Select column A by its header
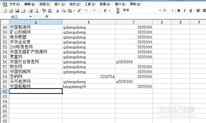The width and height of the screenshot is (206, 123). (x=36, y=22)
